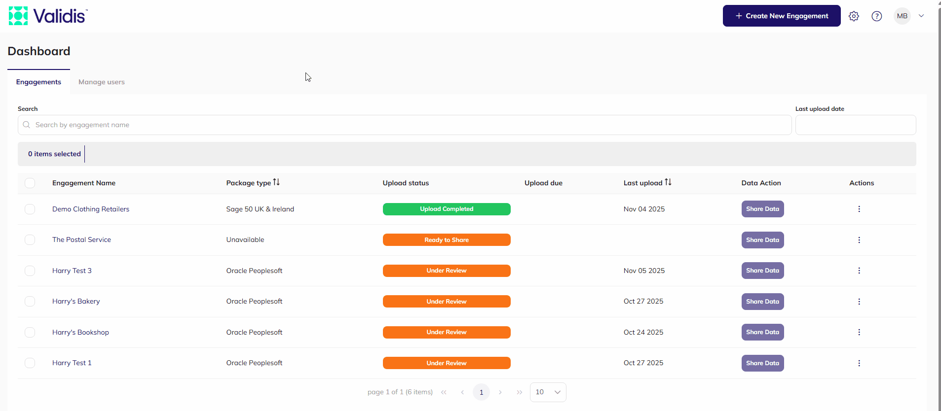Screen dimensions: 941x411
Task: Open Demo Clothing Retailers engagement
Action: click(x=91, y=209)
